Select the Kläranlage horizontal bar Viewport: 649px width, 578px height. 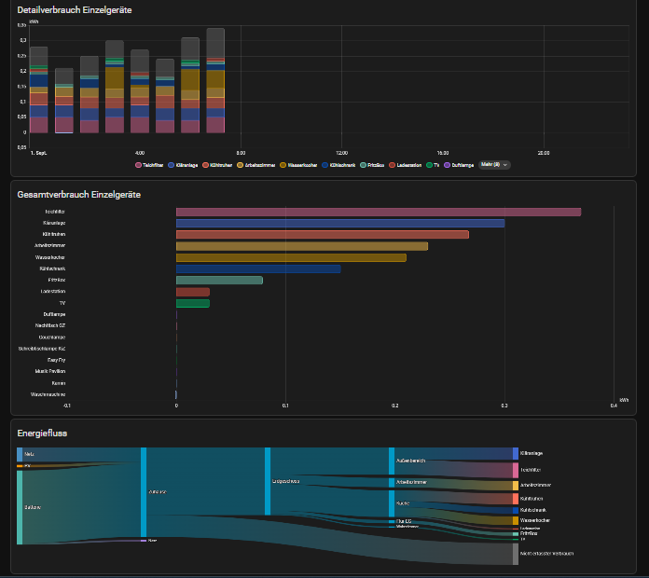[x=339, y=224]
